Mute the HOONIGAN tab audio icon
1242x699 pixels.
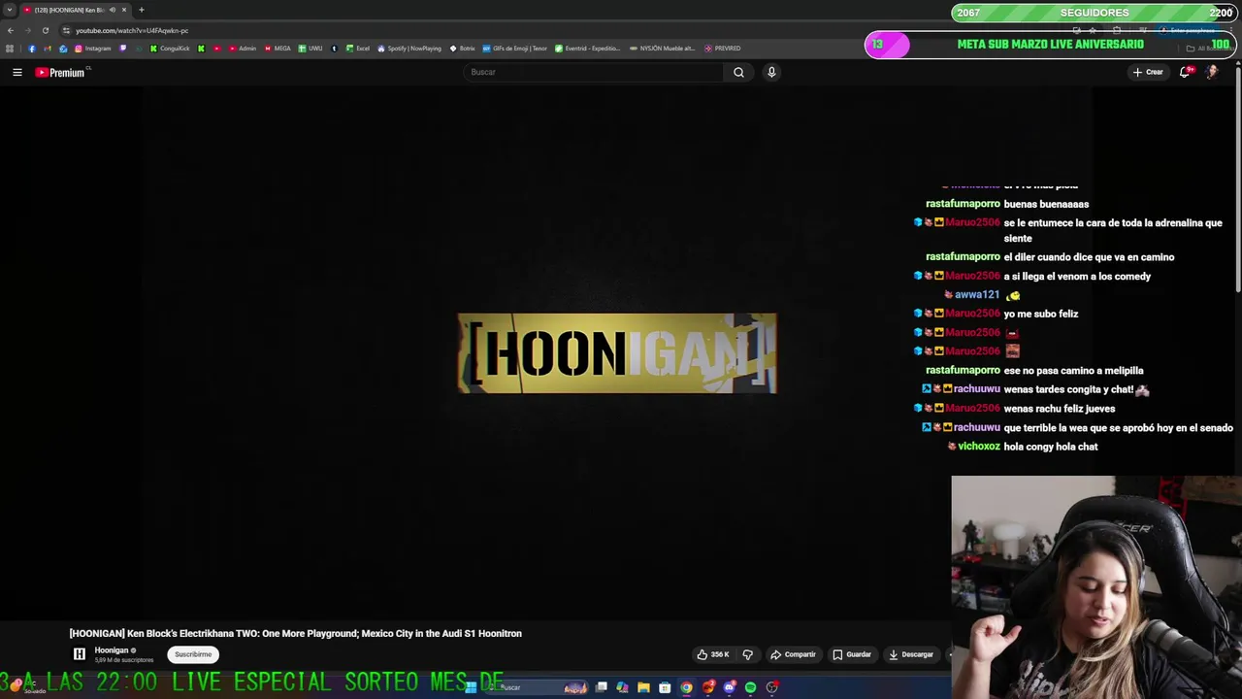coord(113,10)
